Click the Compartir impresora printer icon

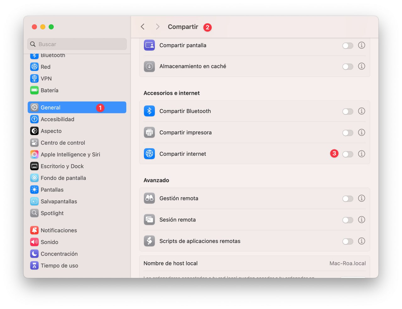149,132
